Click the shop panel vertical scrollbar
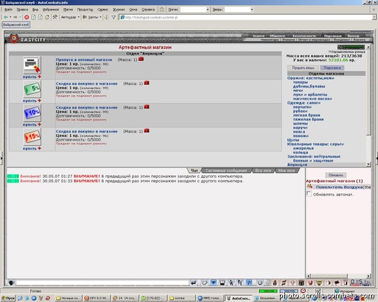378x302 pixels. (369, 105)
